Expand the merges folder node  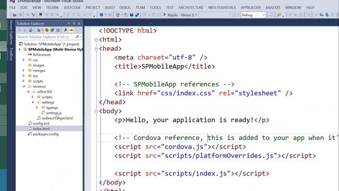point(24,71)
